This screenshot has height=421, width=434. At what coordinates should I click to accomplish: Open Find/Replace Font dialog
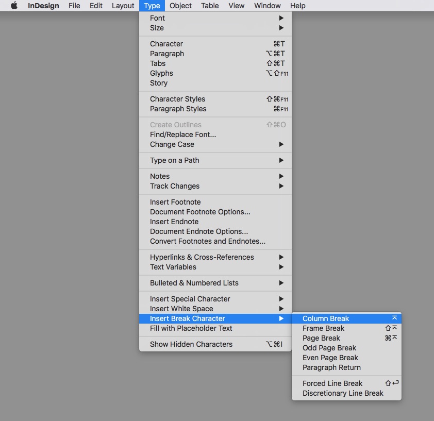(x=183, y=134)
